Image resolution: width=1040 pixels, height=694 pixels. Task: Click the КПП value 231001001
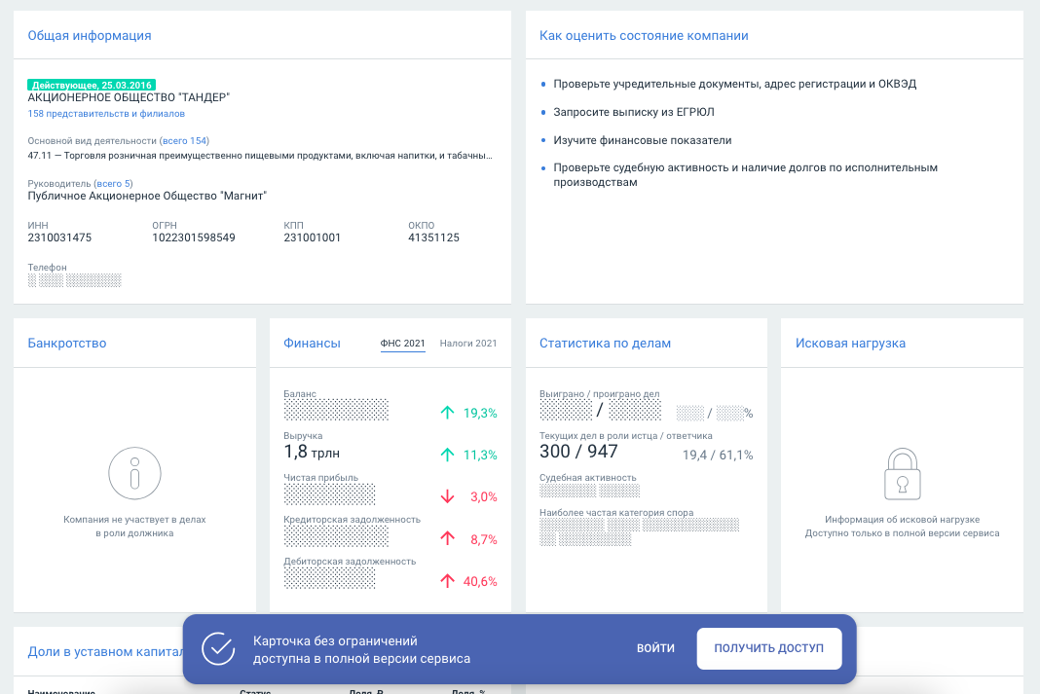(x=312, y=237)
